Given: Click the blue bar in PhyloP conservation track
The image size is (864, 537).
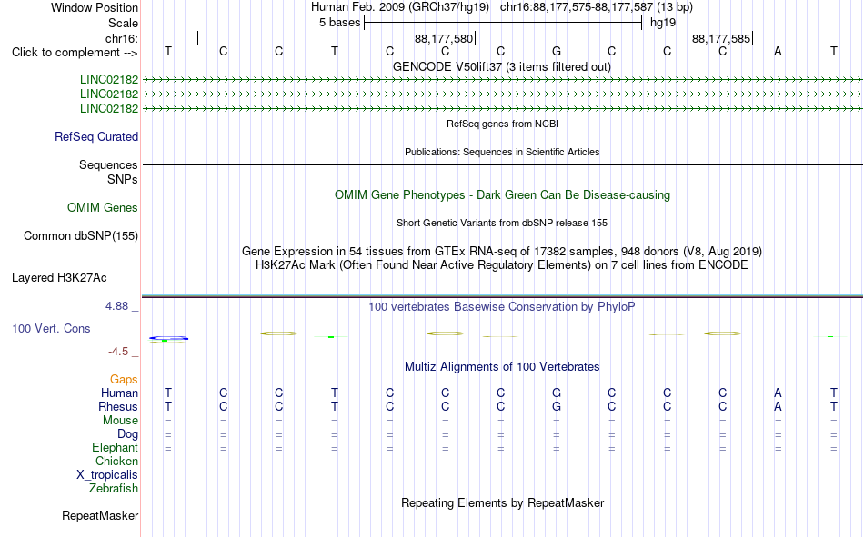Looking at the screenshot, I should [x=168, y=338].
